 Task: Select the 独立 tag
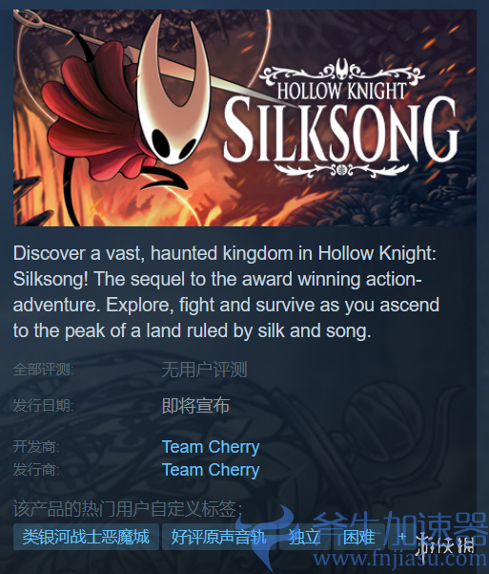click(x=304, y=537)
